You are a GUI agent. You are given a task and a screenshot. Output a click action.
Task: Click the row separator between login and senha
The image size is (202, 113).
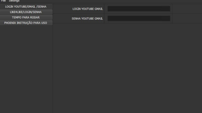(126, 14)
